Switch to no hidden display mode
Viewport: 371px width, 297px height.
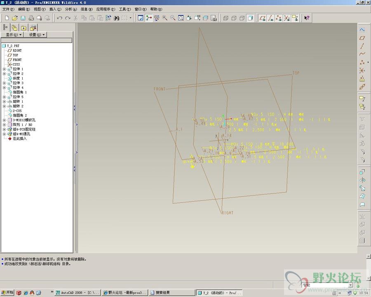pyautogui.click(x=242, y=18)
